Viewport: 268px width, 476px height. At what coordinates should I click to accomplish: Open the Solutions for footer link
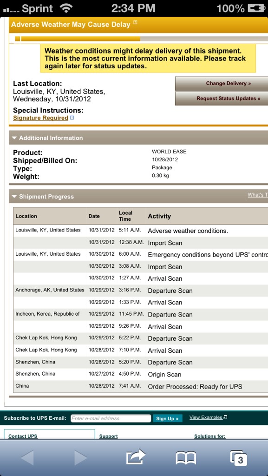210,436
